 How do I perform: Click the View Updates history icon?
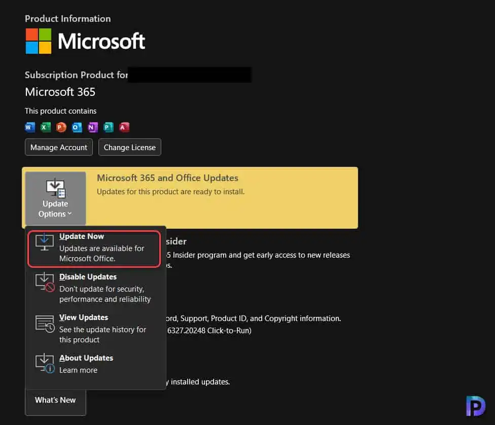[45, 324]
